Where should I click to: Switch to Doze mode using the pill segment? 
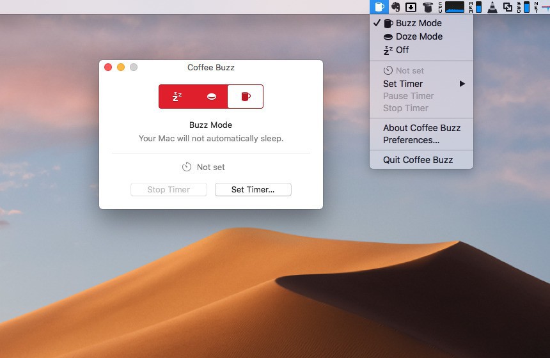pyautogui.click(x=211, y=97)
